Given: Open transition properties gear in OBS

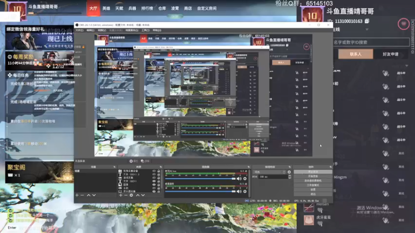Looking at the screenshot, I should click(x=289, y=172).
